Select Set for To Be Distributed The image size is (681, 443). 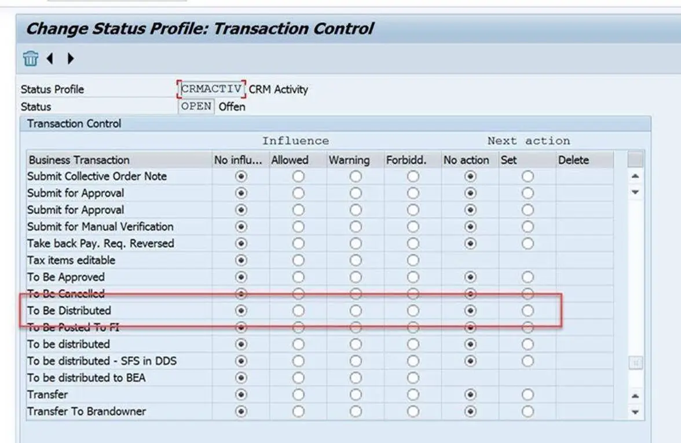pyautogui.click(x=528, y=310)
